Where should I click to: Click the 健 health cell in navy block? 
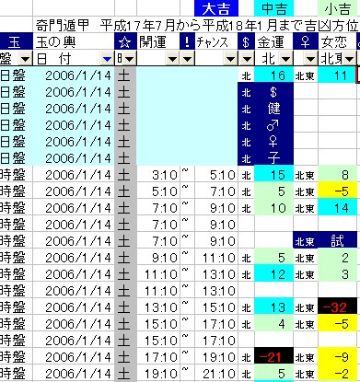click(x=273, y=108)
